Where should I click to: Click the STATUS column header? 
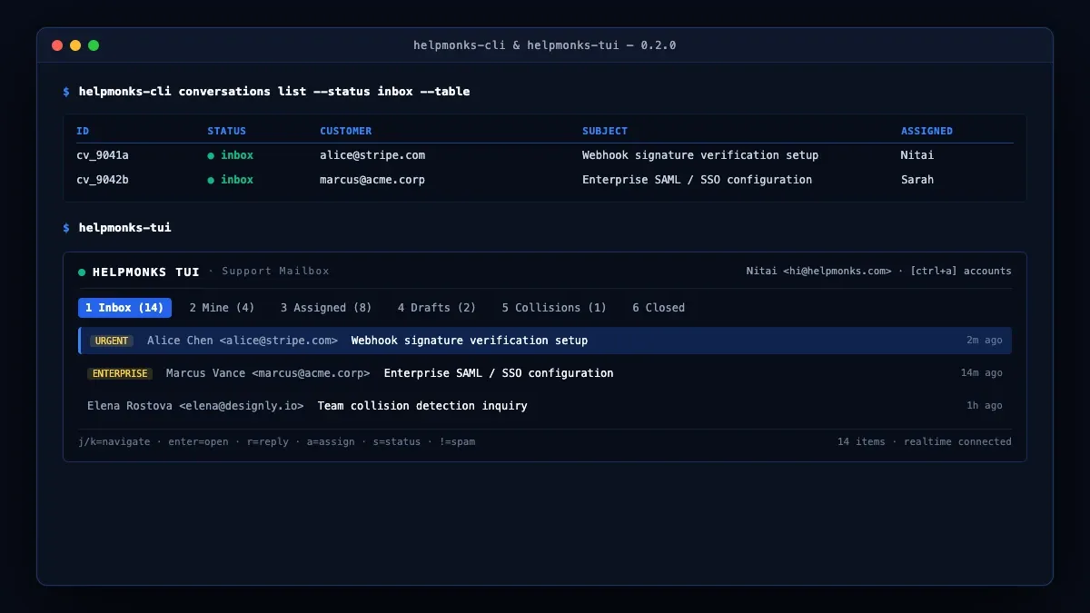[x=226, y=131]
